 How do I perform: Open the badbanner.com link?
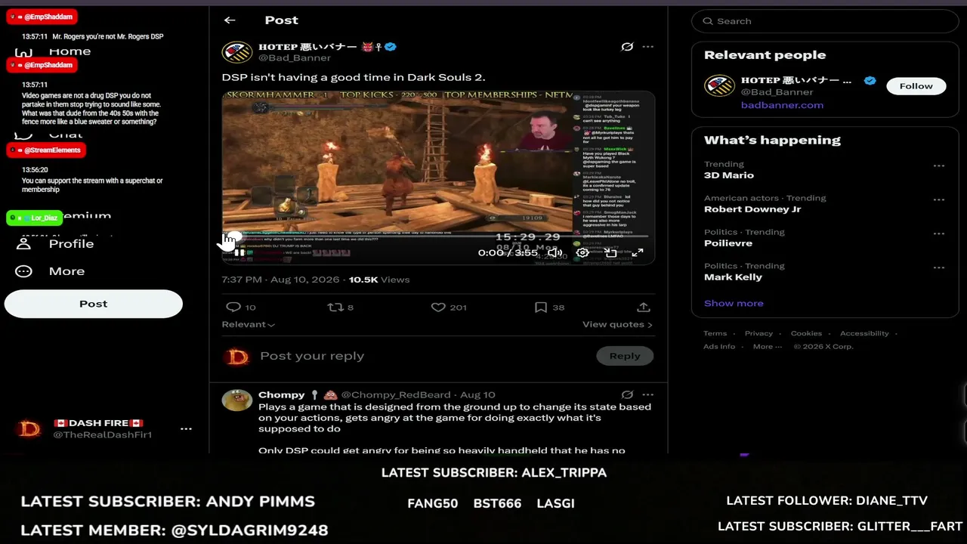point(782,105)
